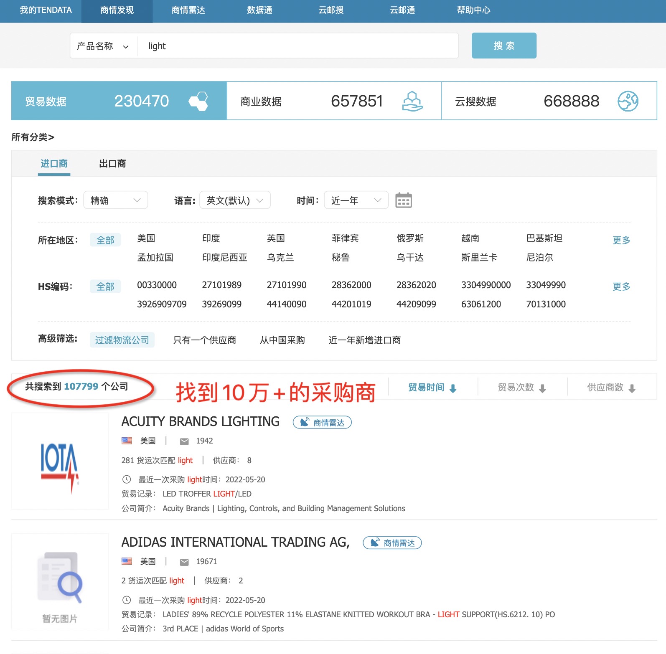Open 商情发现 in top navigation
Image resolution: width=666 pixels, height=654 pixels.
(x=117, y=10)
